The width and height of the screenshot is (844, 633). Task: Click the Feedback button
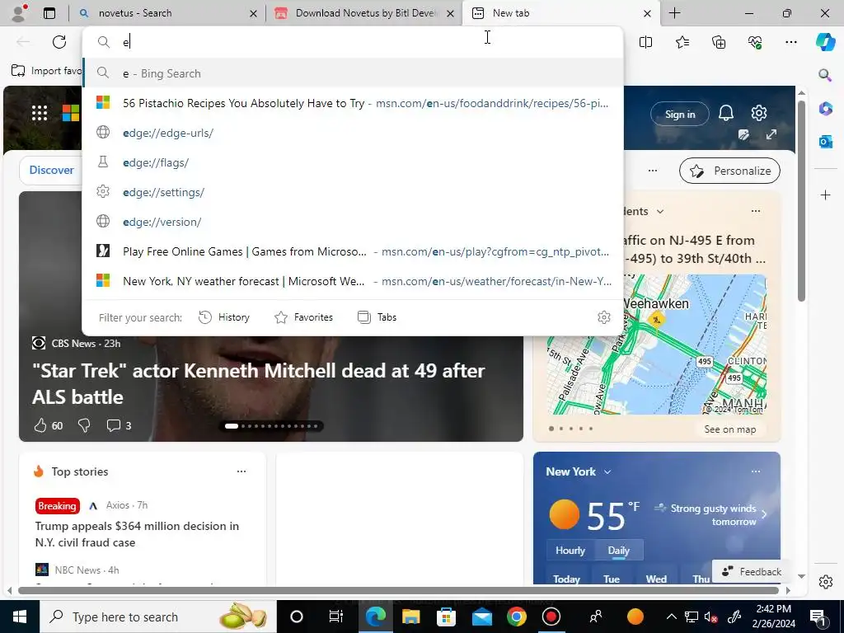[x=752, y=572]
